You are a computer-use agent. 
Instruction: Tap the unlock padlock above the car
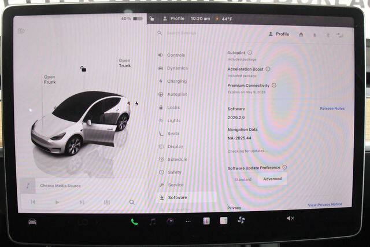click(x=83, y=69)
